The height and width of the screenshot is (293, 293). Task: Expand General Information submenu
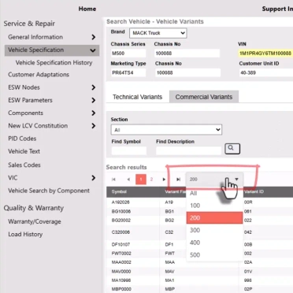[94, 37]
